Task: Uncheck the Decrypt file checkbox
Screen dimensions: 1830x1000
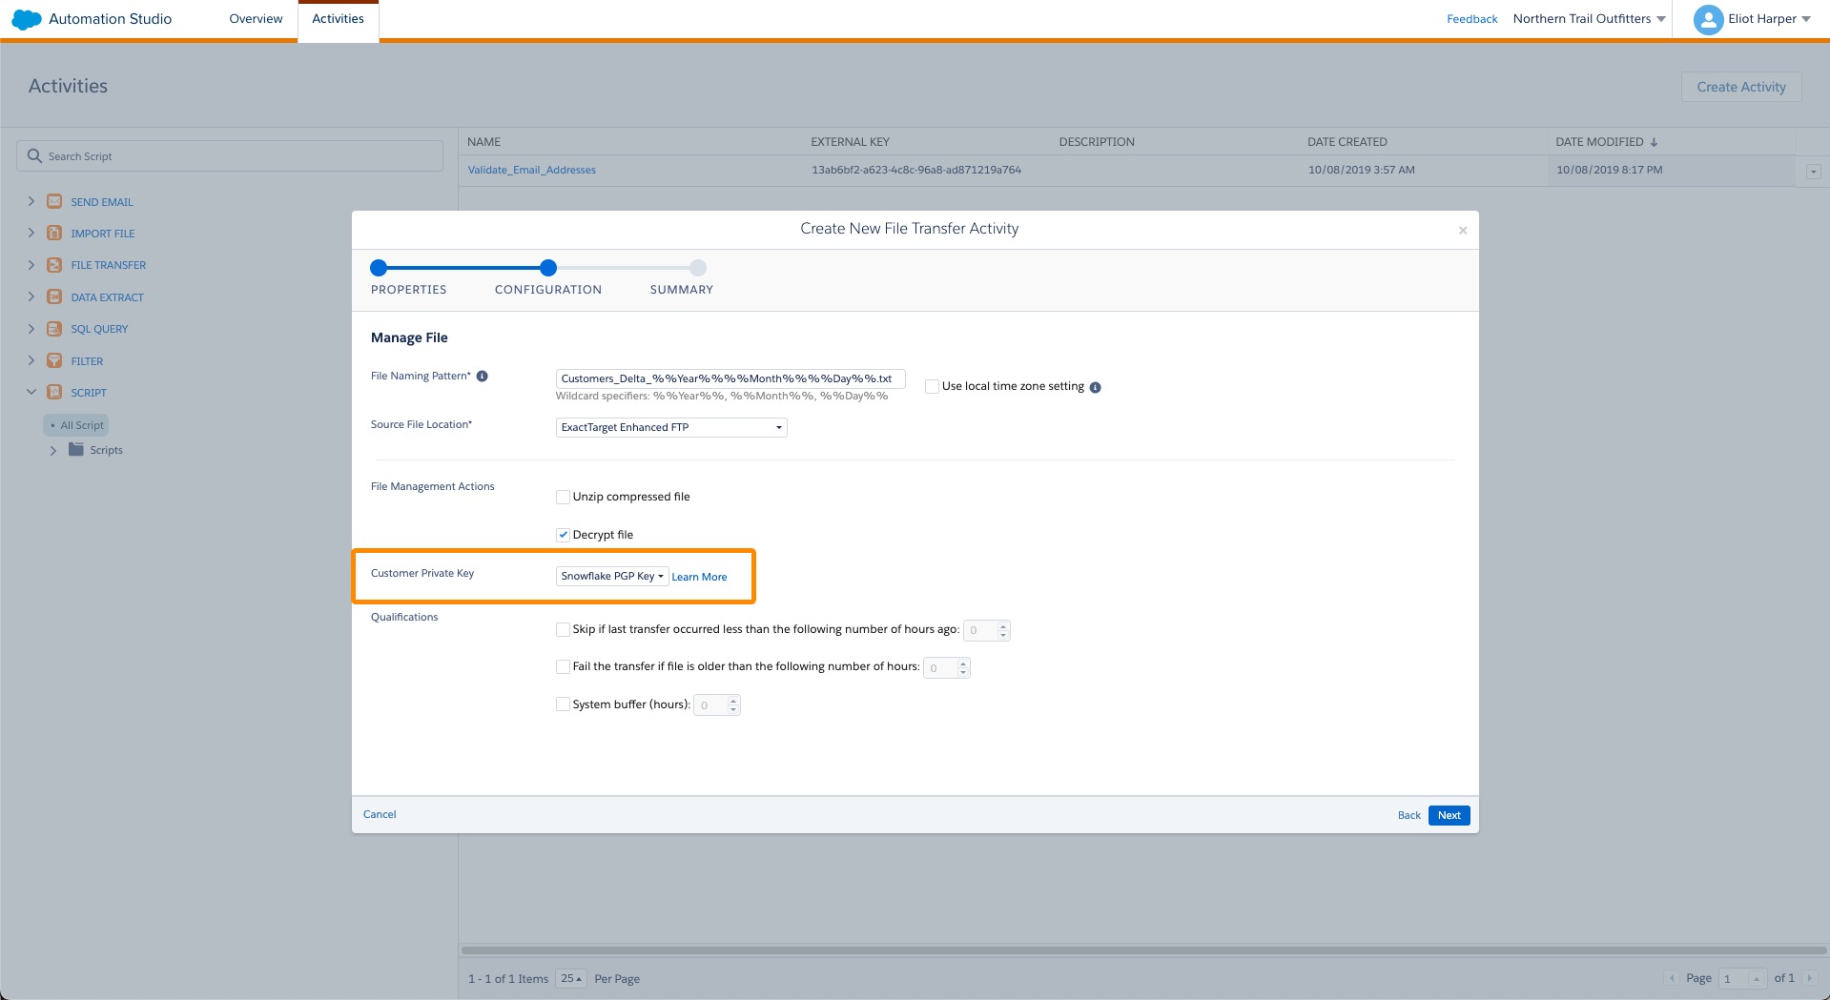Action: click(563, 535)
